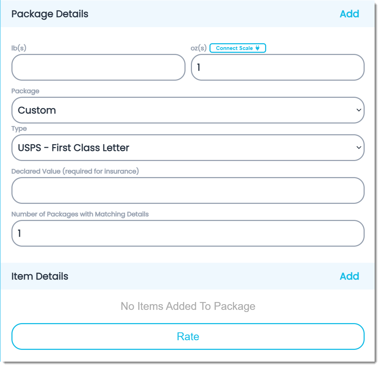Click the oz(s) field containing 1

(x=278, y=67)
